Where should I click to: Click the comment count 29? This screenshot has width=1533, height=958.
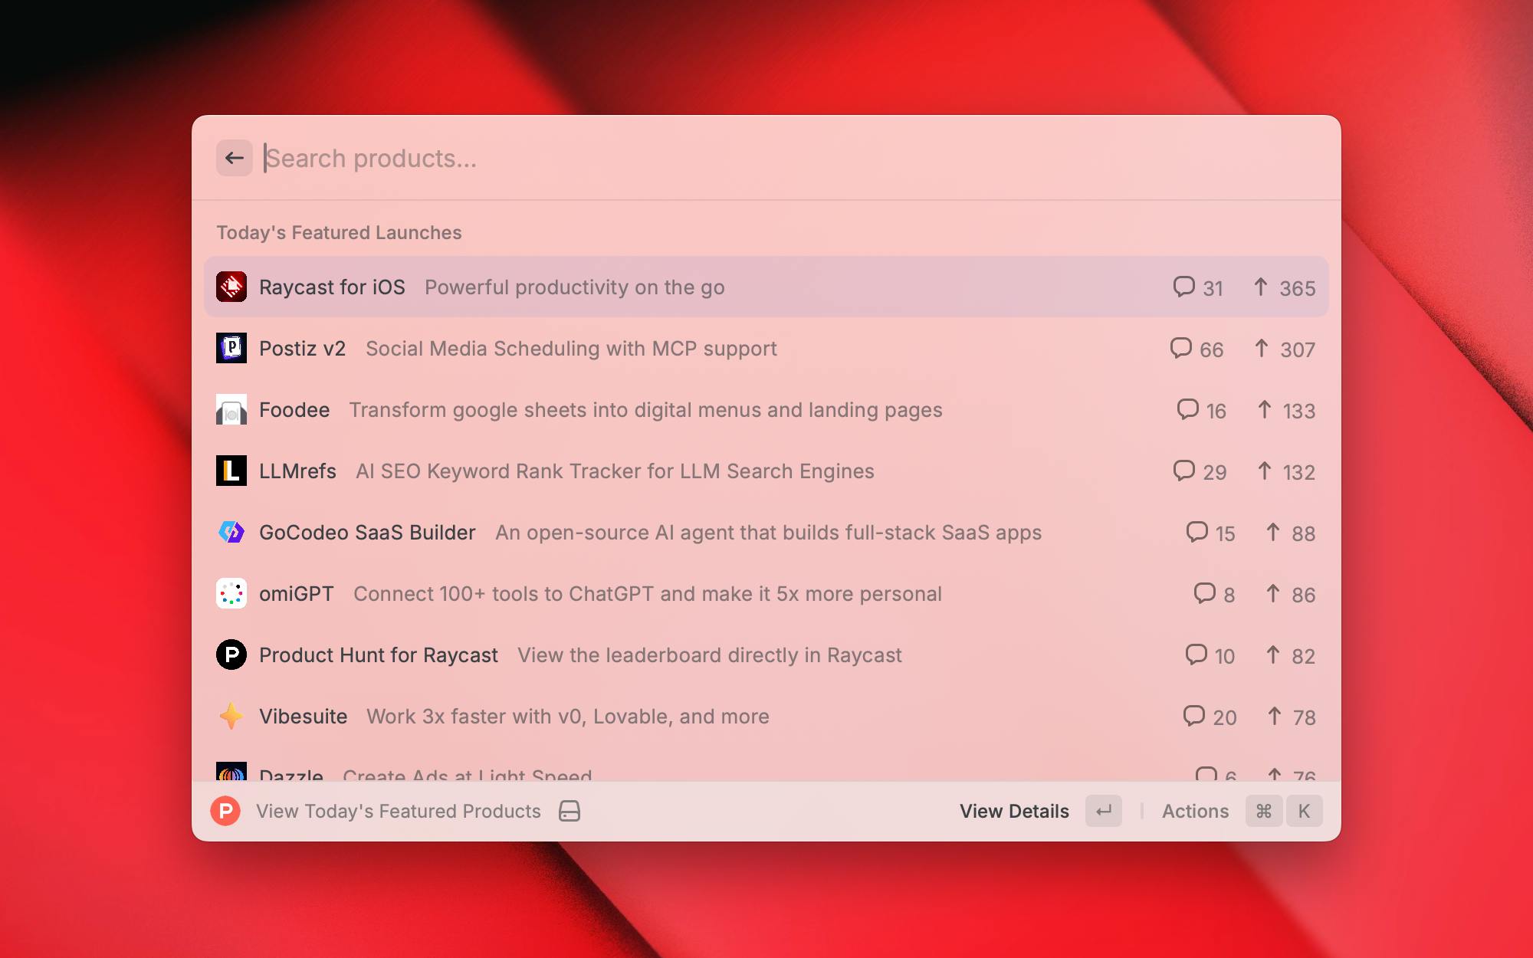click(1215, 472)
